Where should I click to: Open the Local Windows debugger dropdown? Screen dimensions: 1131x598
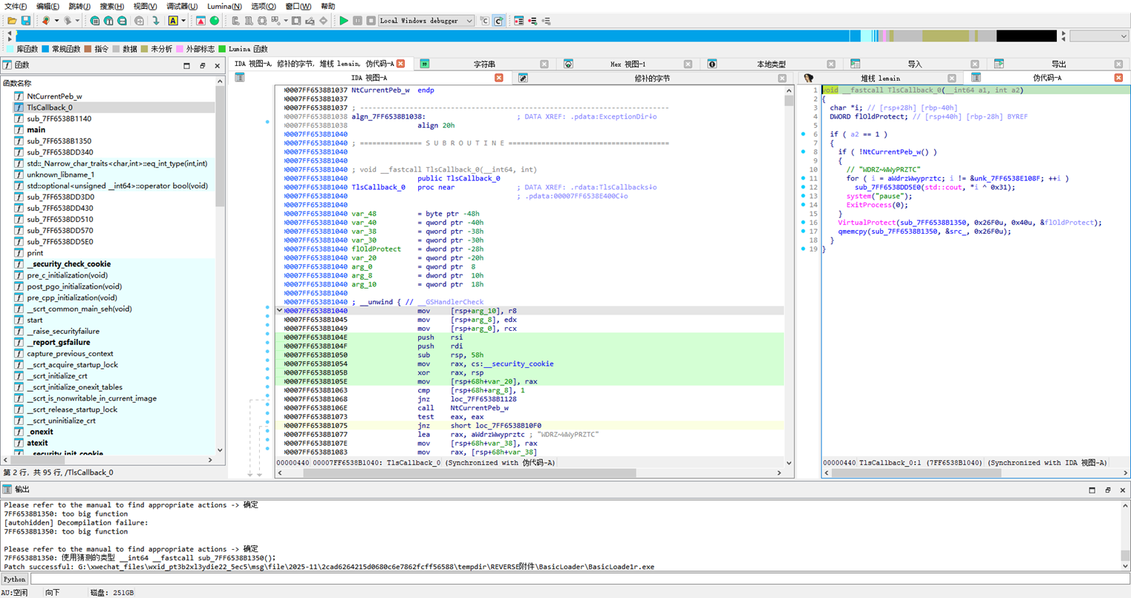click(x=426, y=21)
